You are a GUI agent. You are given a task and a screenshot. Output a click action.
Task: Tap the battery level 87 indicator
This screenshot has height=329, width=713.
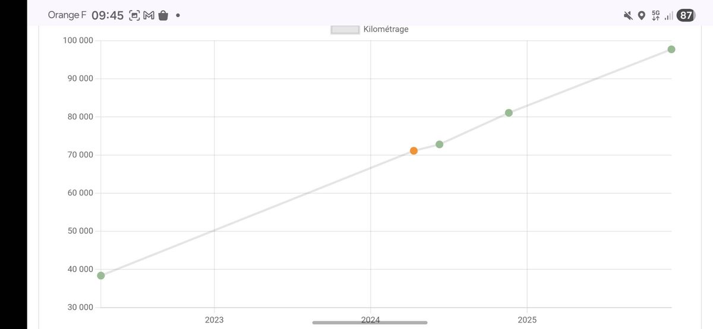tap(686, 15)
